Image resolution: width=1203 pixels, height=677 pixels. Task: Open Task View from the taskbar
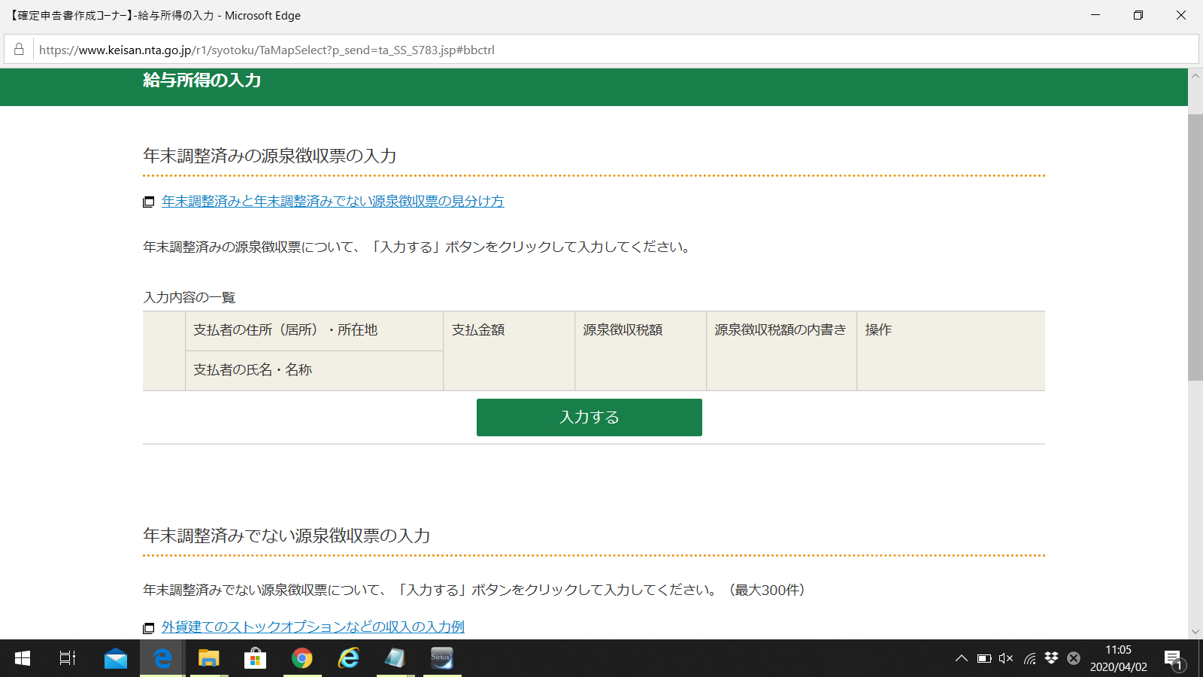pos(67,658)
